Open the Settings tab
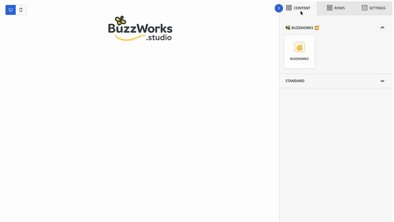This screenshot has width=394, height=222. (x=373, y=8)
